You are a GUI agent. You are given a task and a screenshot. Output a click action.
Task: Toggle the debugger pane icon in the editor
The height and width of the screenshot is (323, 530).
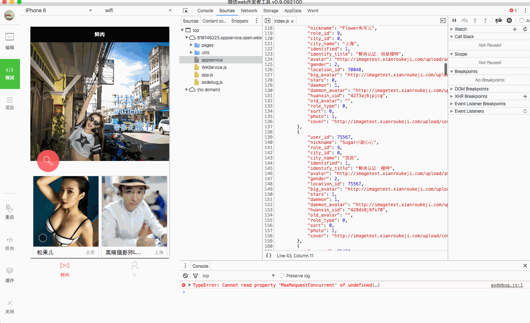[443, 21]
